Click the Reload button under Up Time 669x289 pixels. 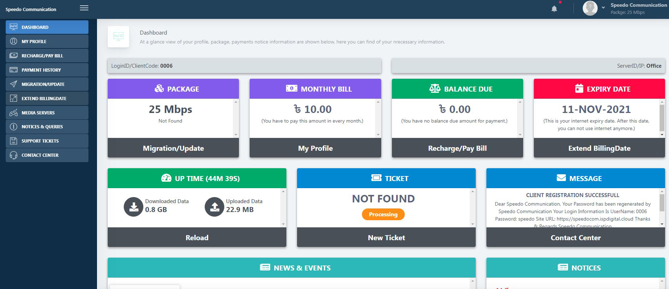[x=197, y=238]
